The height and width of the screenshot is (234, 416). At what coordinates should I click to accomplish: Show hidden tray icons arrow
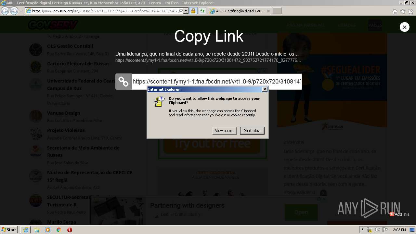pyautogui.click(x=363, y=230)
